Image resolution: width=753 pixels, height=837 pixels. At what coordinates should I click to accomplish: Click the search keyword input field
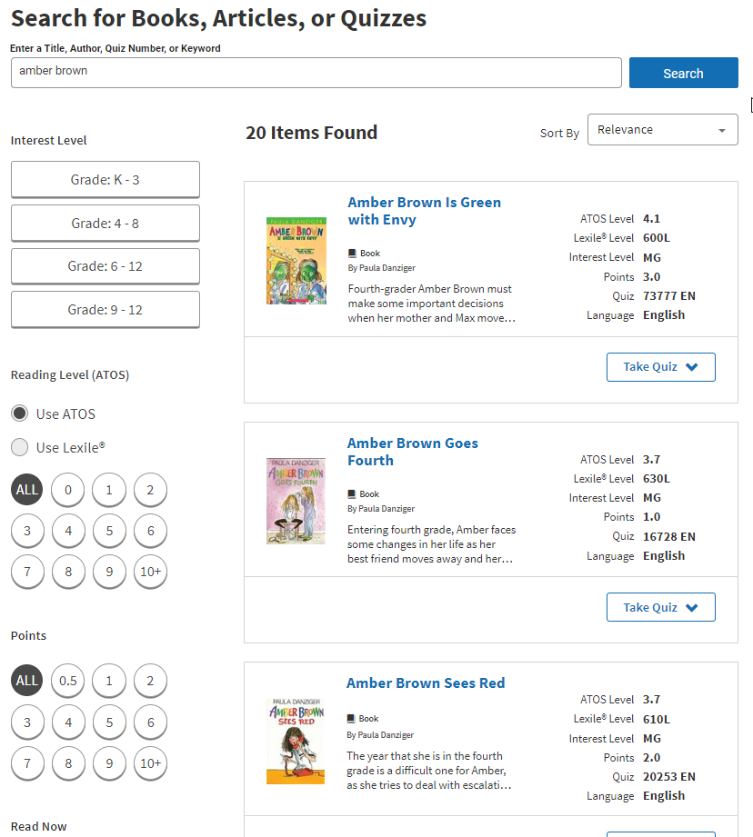(316, 73)
